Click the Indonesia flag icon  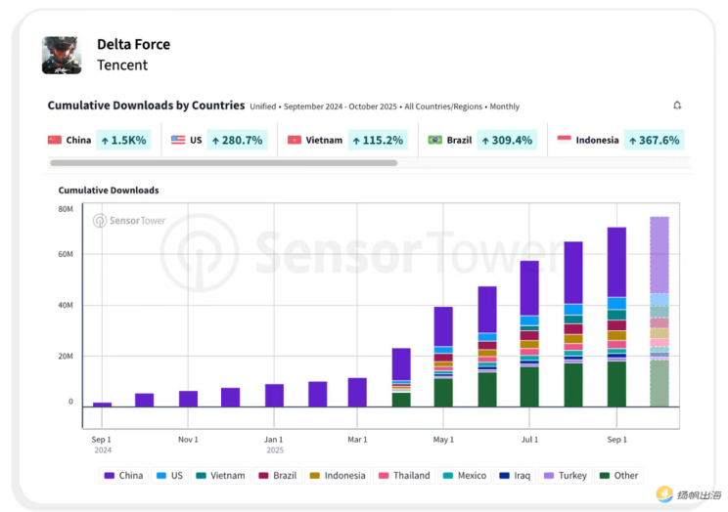[x=564, y=140]
